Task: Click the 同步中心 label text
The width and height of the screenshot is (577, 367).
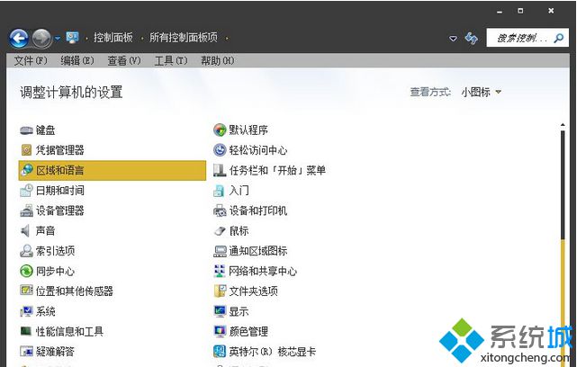Action: point(55,272)
